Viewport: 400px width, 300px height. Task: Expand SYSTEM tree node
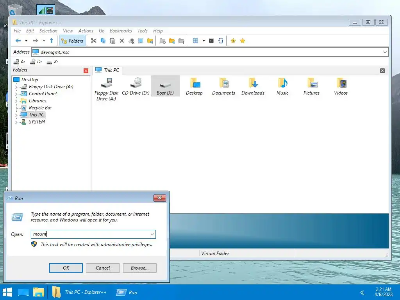pyautogui.click(x=16, y=122)
